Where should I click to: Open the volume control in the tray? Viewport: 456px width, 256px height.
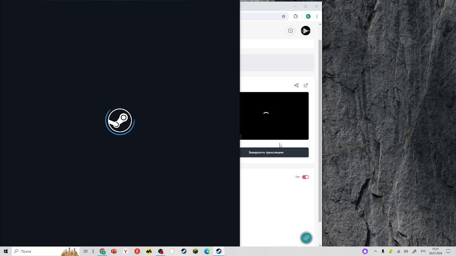[x=406, y=251]
